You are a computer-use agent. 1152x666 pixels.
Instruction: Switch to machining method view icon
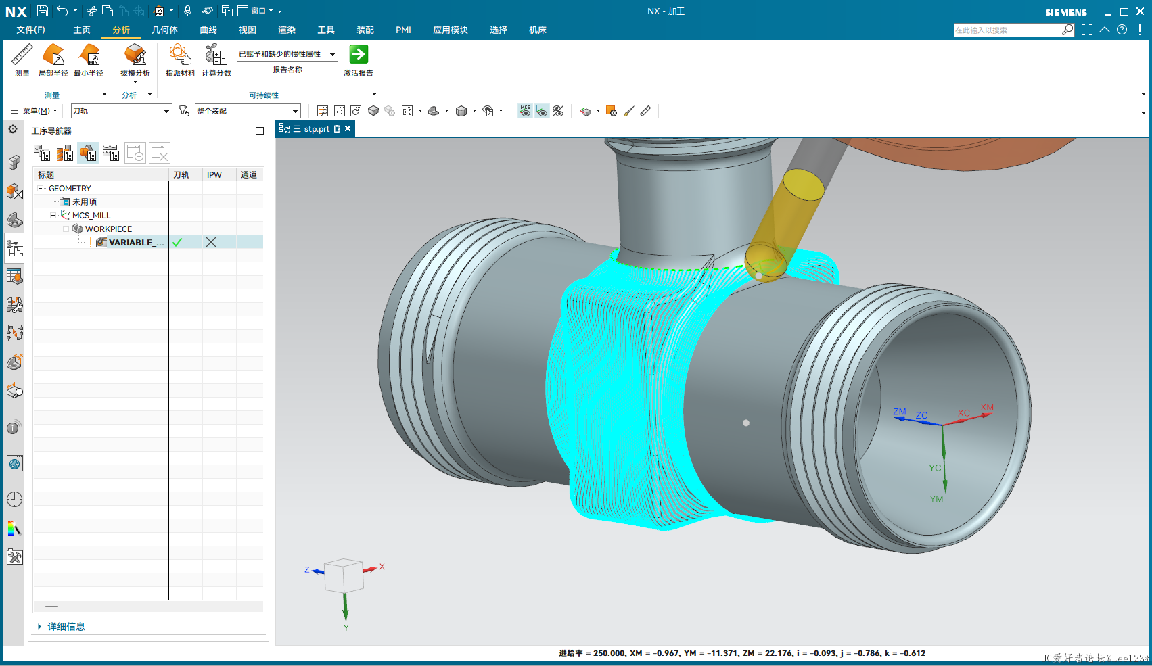(x=111, y=153)
